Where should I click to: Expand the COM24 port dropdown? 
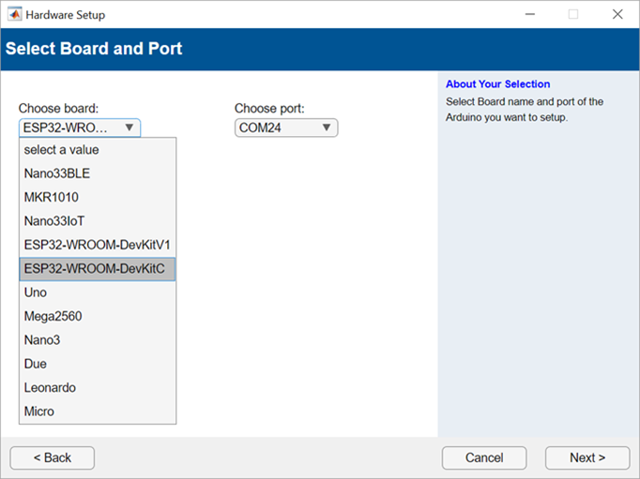coord(326,127)
